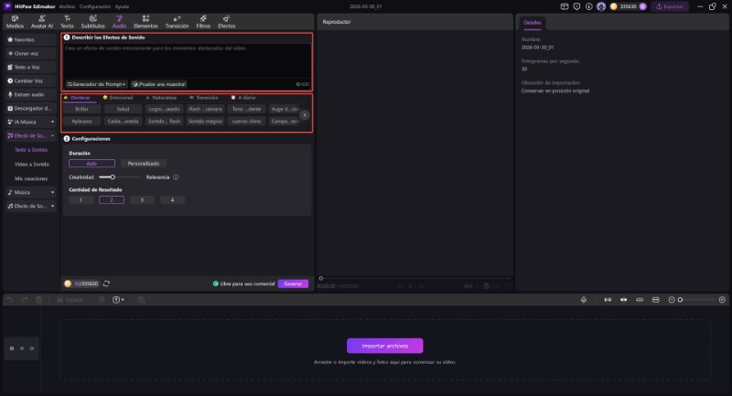The height and width of the screenshot is (396, 732).
Task: Select Texto a Sonido submenu item
Action: [31, 150]
